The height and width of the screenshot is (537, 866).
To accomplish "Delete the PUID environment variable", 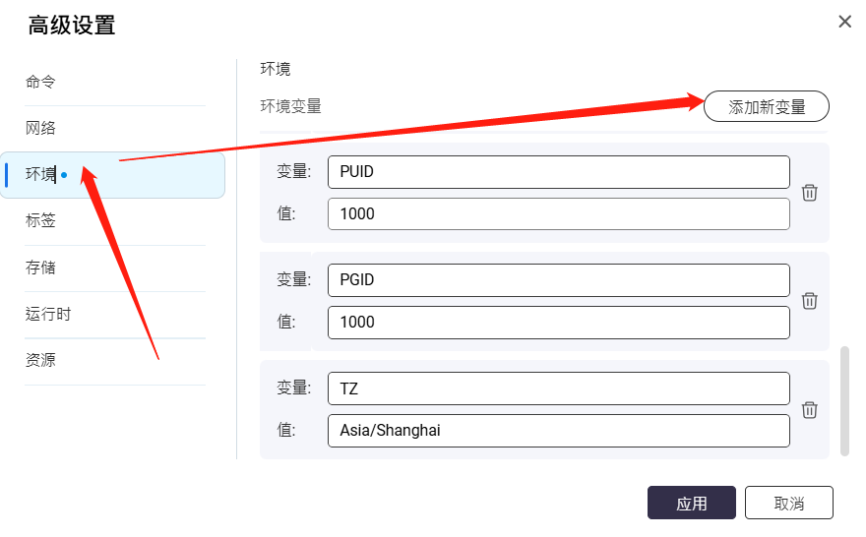I will pyautogui.click(x=809, y=193).
